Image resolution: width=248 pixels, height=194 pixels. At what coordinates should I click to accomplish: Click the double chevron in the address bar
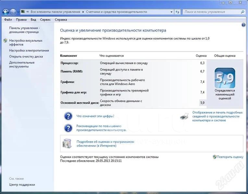tap(28, 12)
